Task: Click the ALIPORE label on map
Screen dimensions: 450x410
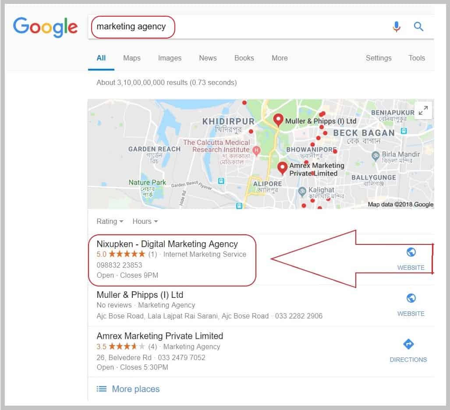Action: (x=267, y=184)
